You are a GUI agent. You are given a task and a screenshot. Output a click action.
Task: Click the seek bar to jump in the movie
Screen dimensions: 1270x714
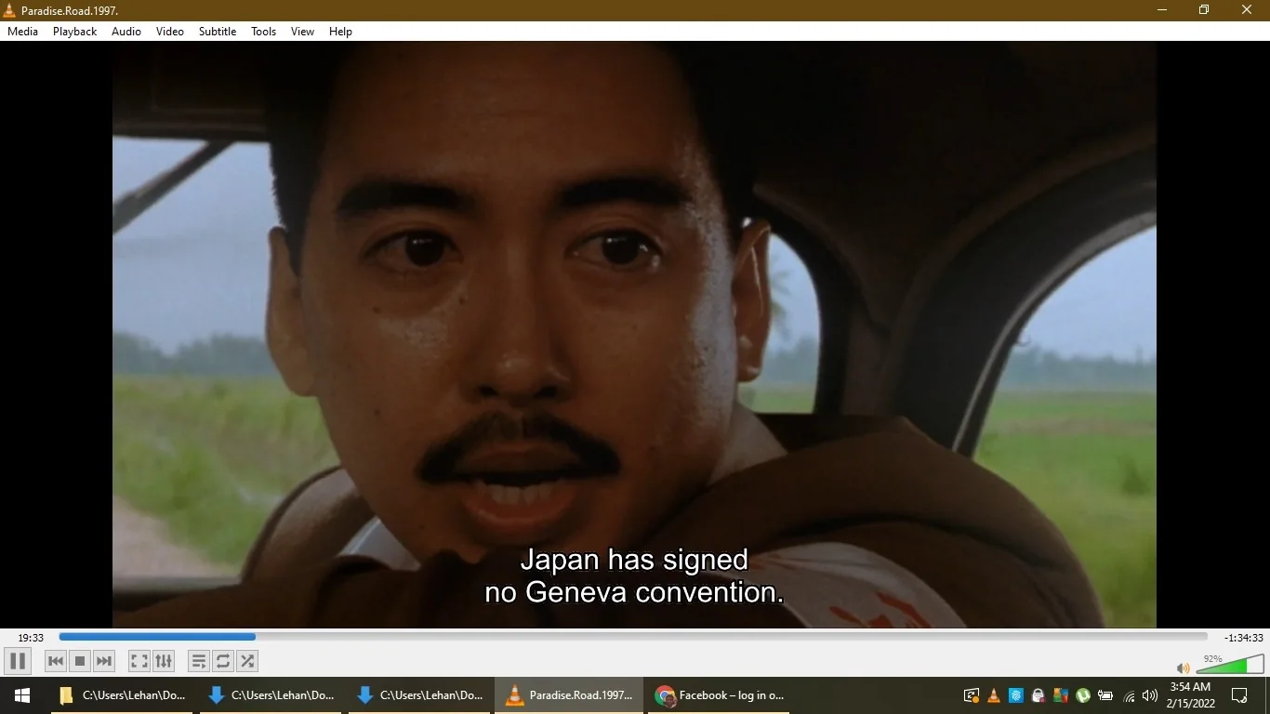coord(633,637)
